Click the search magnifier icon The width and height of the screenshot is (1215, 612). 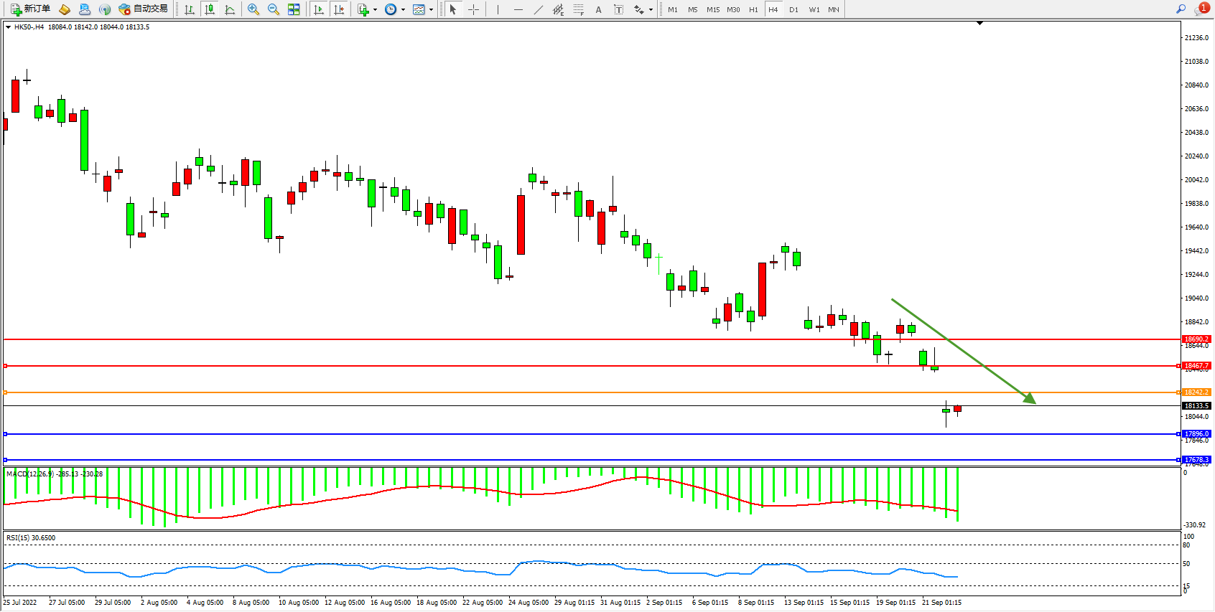pyautogui.click(x=1181, y=9)
